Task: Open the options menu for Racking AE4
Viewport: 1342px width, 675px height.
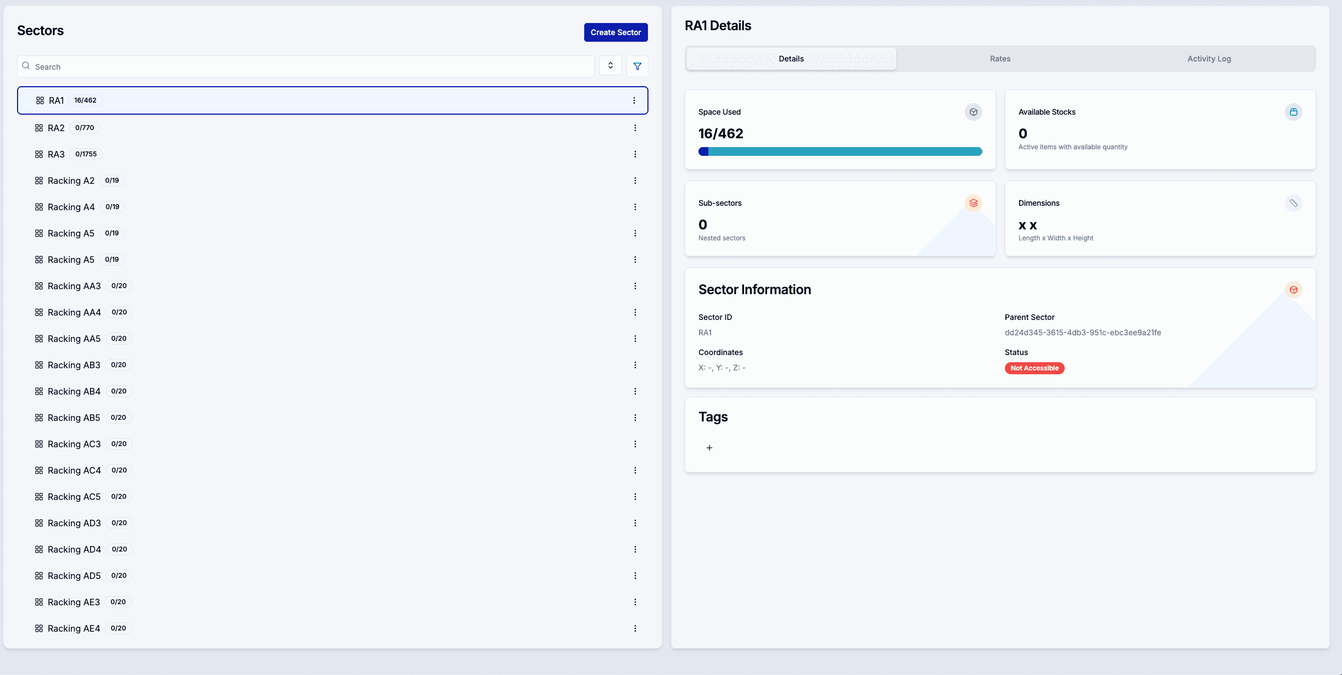Action: 635,628
